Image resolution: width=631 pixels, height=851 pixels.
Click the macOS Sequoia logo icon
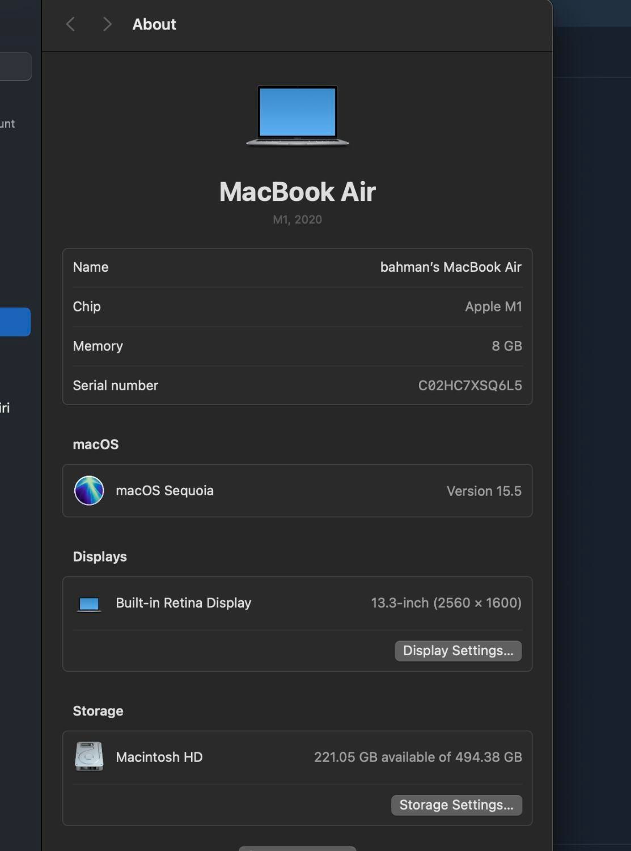pos(89,491)
